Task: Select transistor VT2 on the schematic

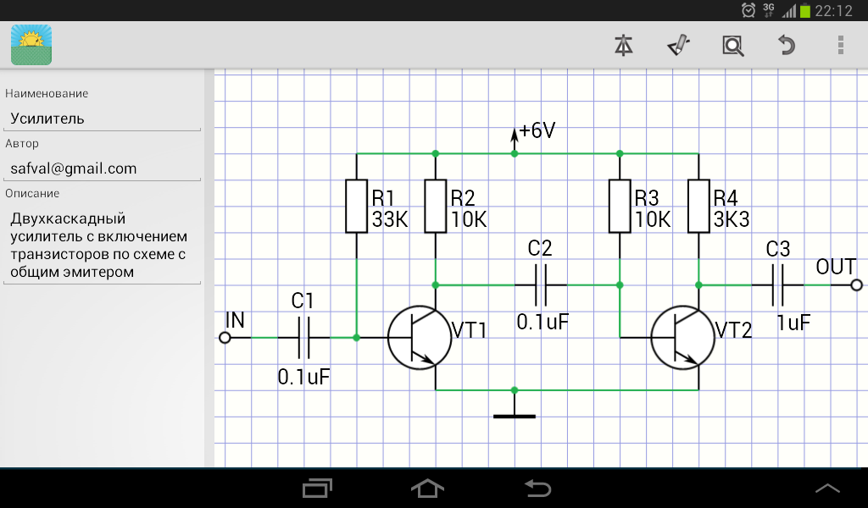Action: click(683, 338)
